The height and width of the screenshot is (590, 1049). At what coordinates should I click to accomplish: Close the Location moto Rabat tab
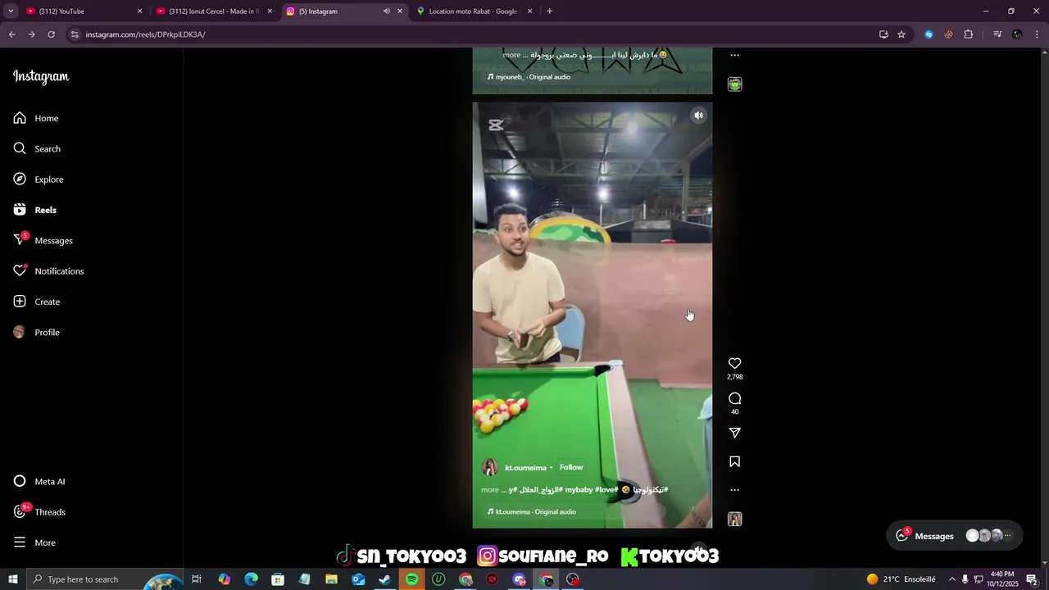click(529, 11)
